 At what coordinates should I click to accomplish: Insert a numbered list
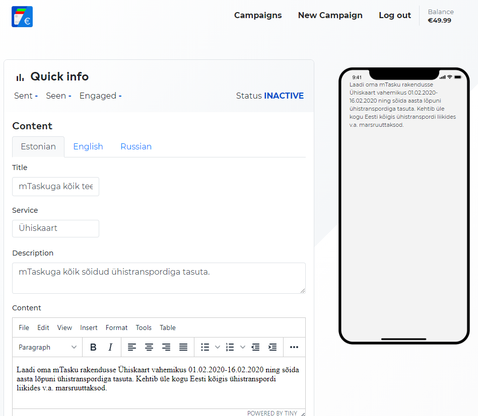pyautogui.click(x=230, y=347)
